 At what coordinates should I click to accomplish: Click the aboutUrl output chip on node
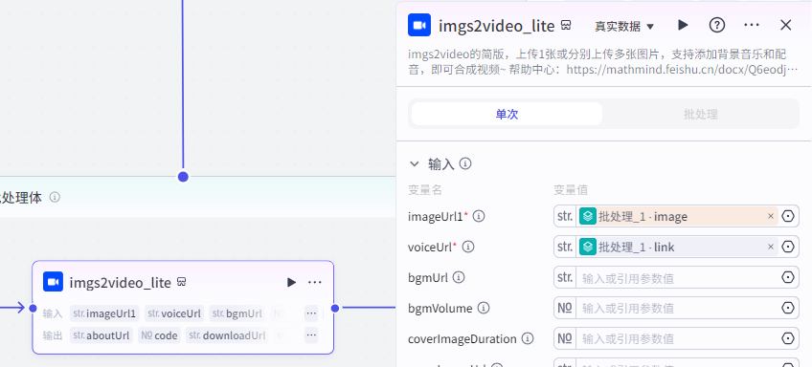101,335
